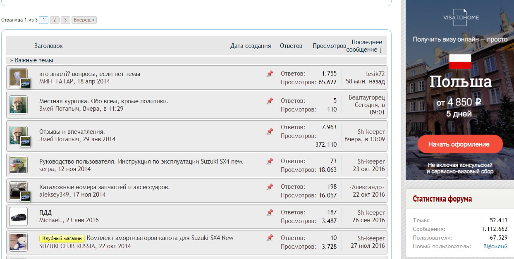Open newest user profile 'В@силий'
Image resolution: width=514 pixels, height=259 pixels.
tap(495, 246)
